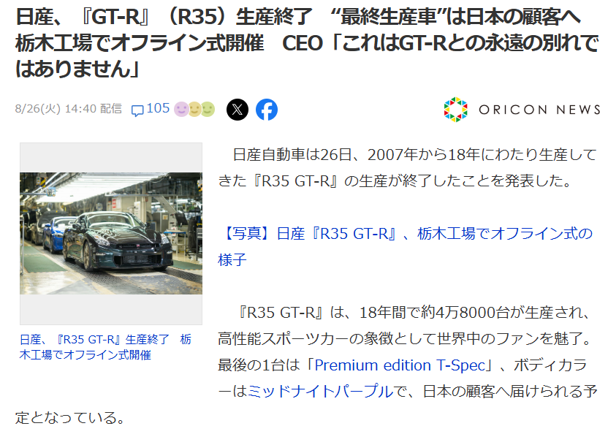
Task: Click the article headline about GT-R production end
Action: click(307, 43)
